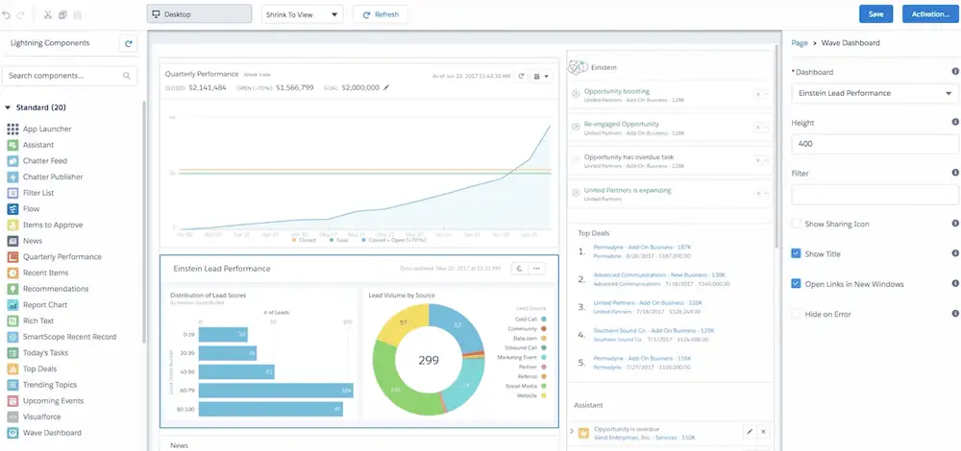Click the Save button
The width and height of the screenshot is (961, 451).
pyautogui.click(x=875, y=14)
